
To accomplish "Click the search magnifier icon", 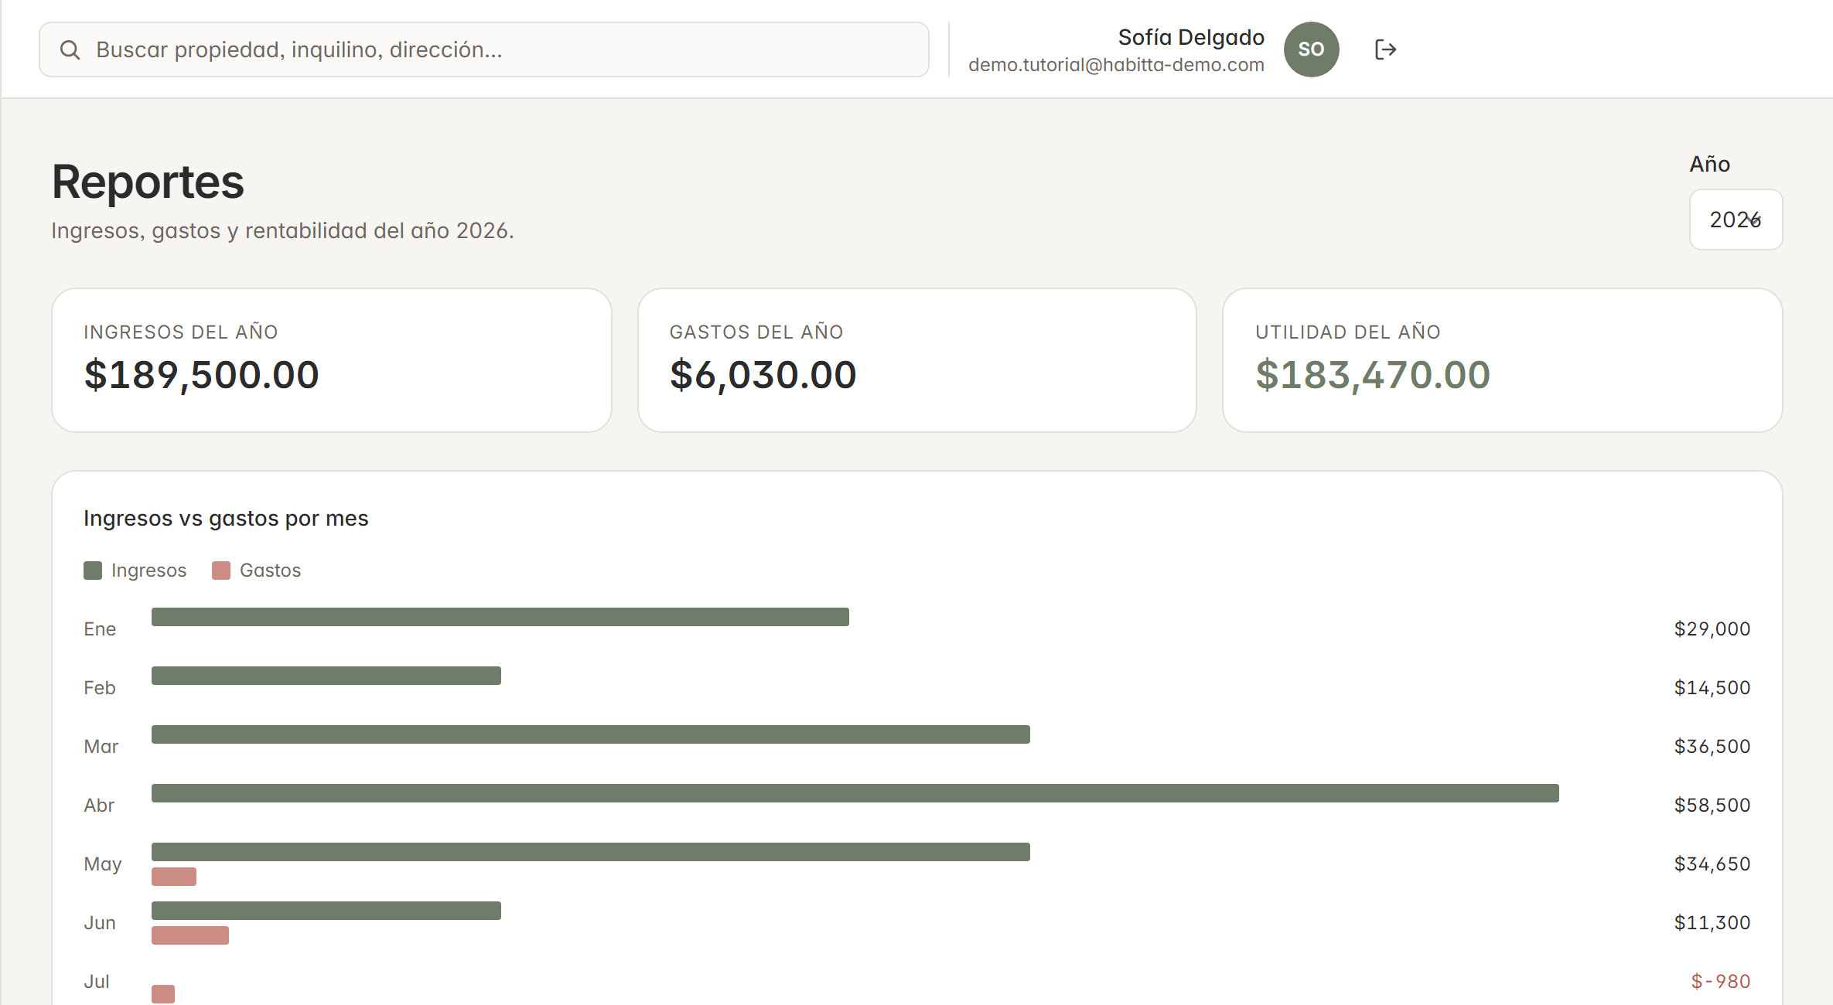I will pos(70,49).
